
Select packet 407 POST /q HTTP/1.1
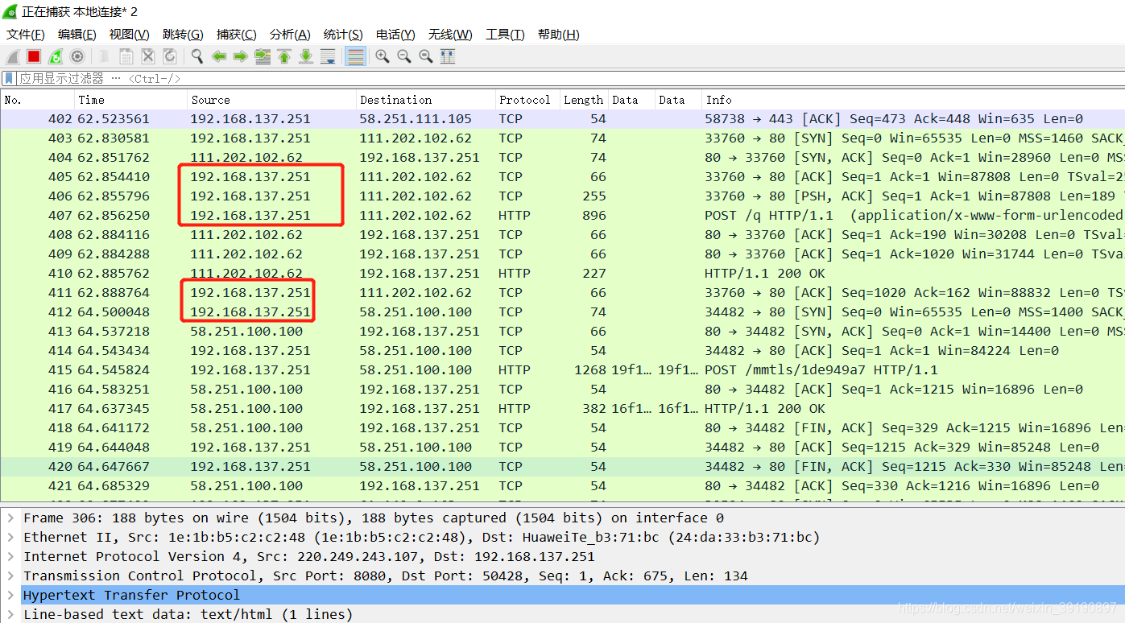point(562,216)
